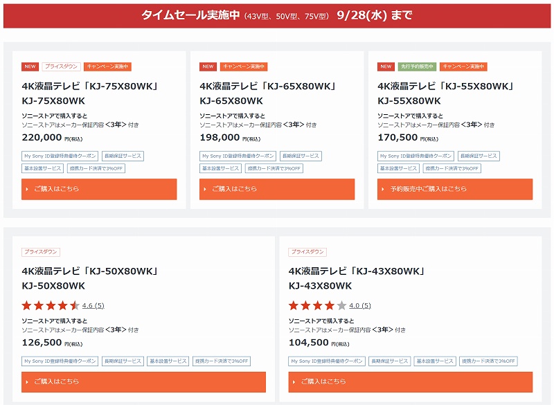Select 提携カード決済で3%OFF tag on KJ-75X80WK

pyautogui.click(x=96, y=168)
